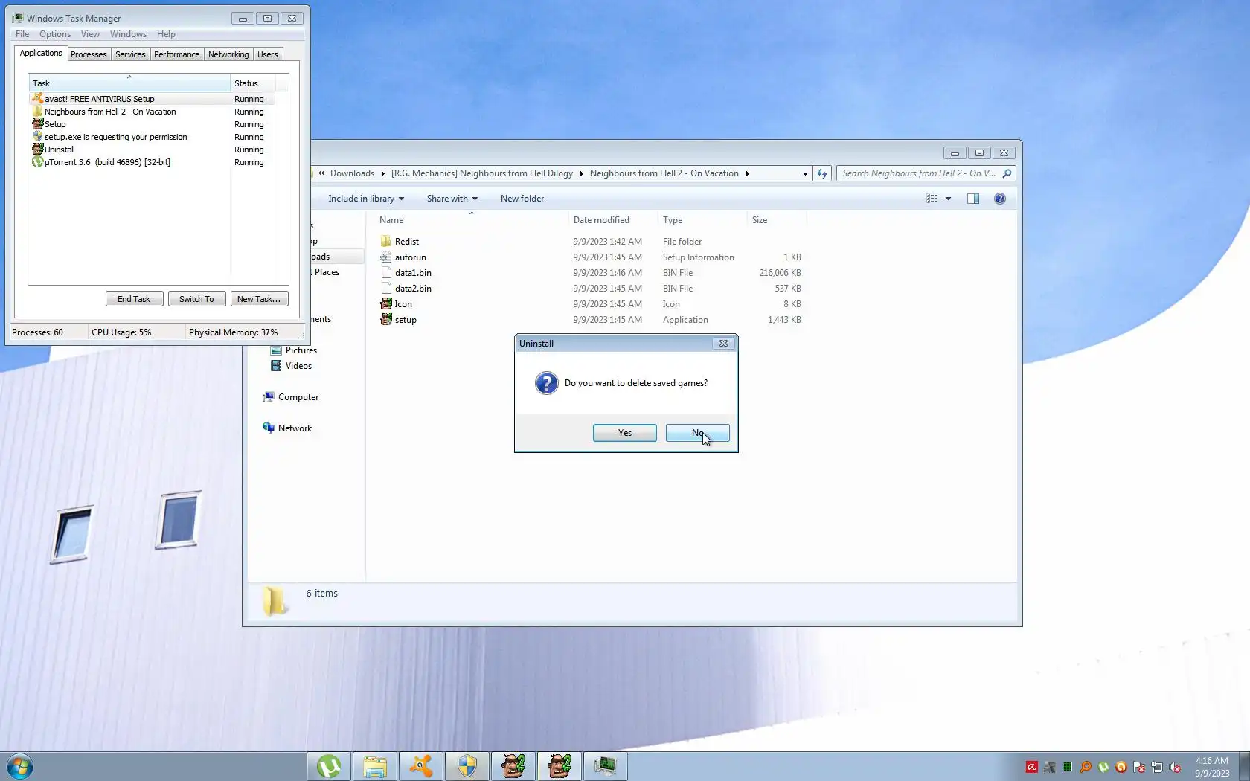Viewport: 1250px width, 781px height.
Task: Select the autorun file icon
Action: pyautogui.click(x=385, y=257)
